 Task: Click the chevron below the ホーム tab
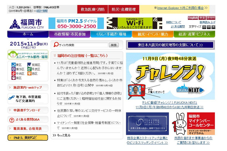28,39
